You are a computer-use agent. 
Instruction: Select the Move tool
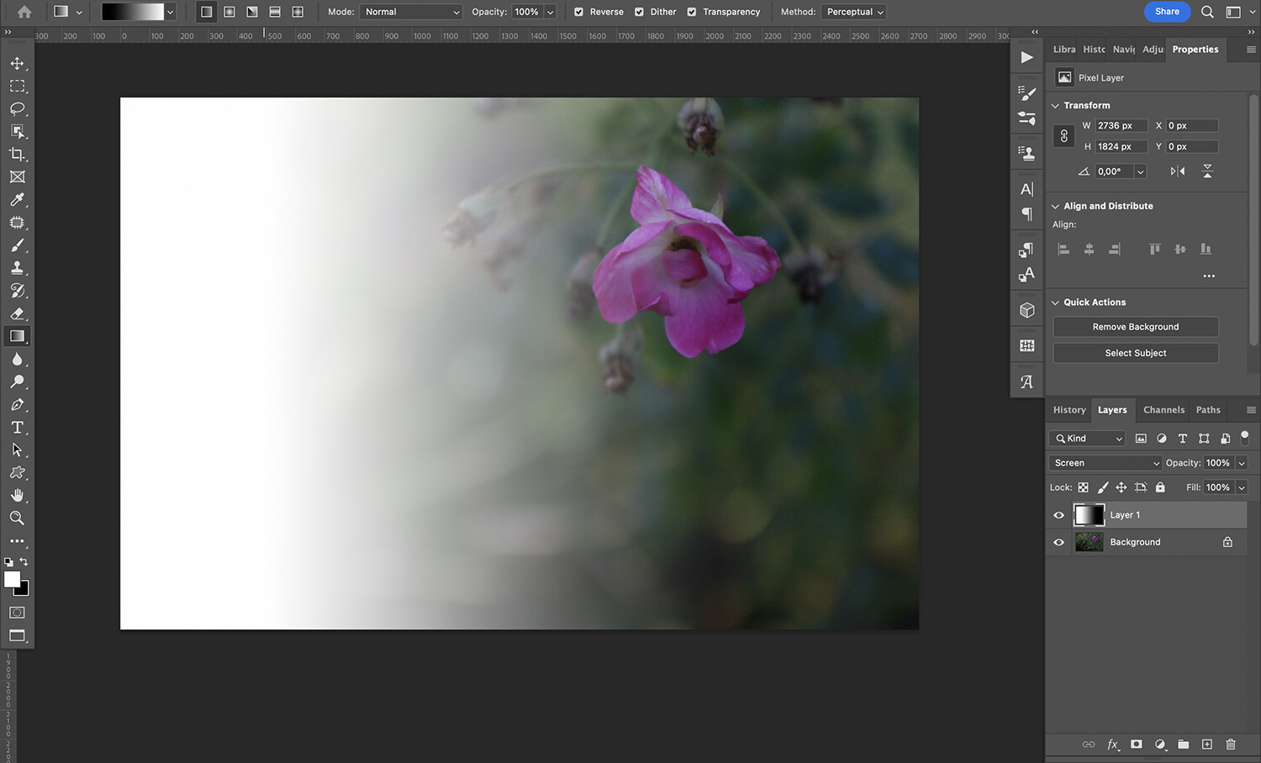[x=18, y=62]
